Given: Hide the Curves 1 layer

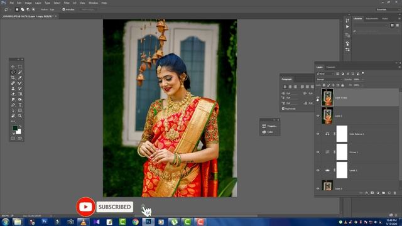Looking at the screenshot, I should [318, 152].
